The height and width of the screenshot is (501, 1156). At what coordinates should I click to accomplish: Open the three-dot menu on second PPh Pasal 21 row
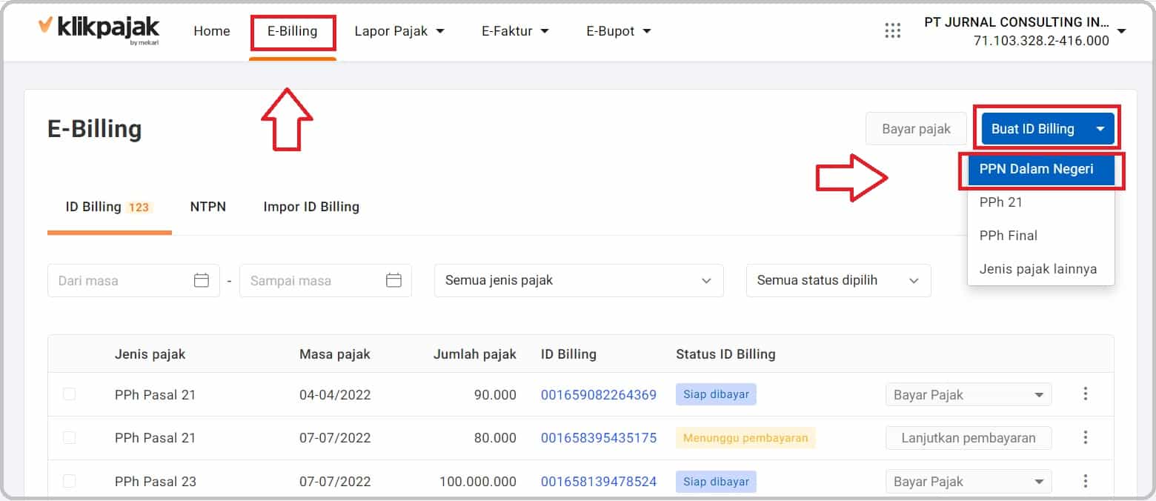[x=1086, y=437]
